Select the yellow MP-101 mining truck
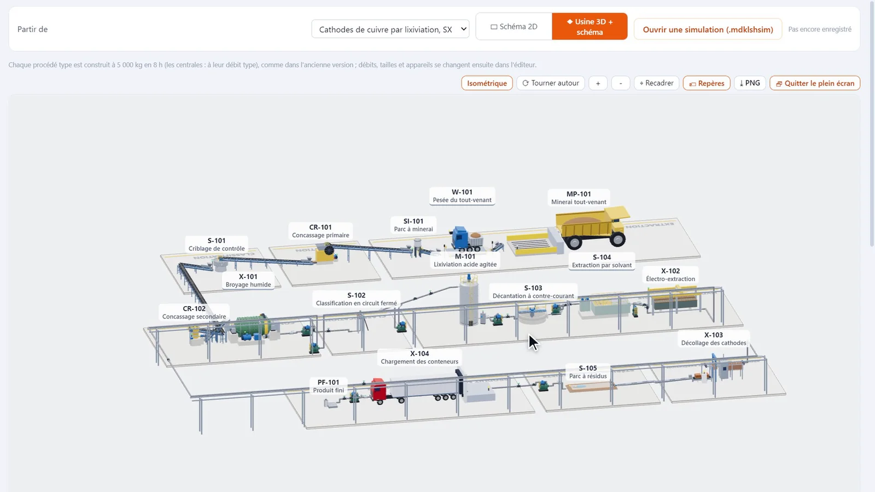Viewport: 875px width, 492px height. click(592, 227)
